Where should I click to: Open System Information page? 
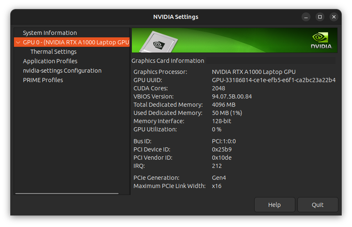coord(50,33)
